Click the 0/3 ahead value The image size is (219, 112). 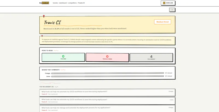tap(168, 73)
